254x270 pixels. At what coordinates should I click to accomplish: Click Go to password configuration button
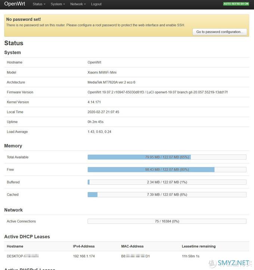[220, 32]
